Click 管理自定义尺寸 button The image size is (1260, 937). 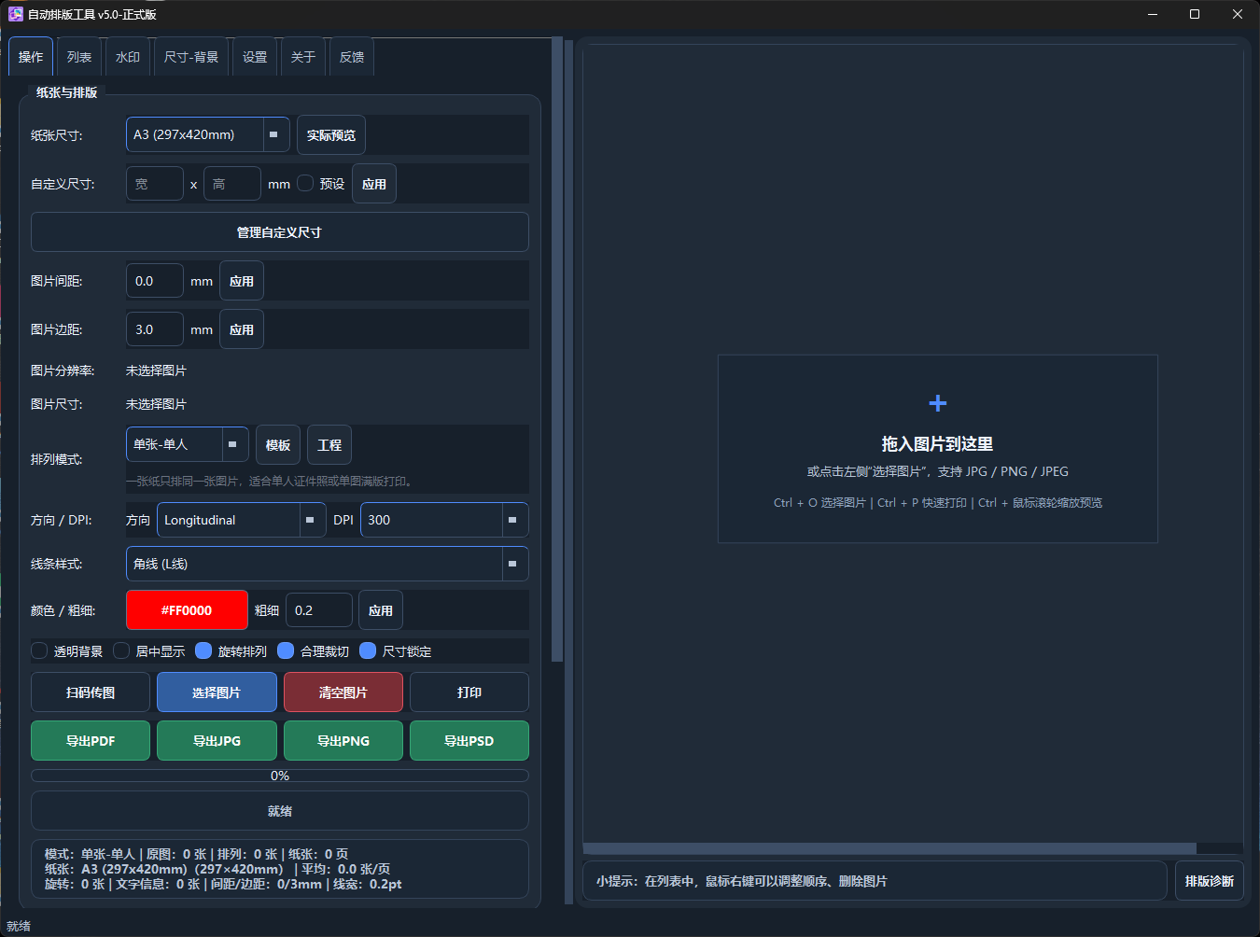pyautogui.click(x=280, y=232)
